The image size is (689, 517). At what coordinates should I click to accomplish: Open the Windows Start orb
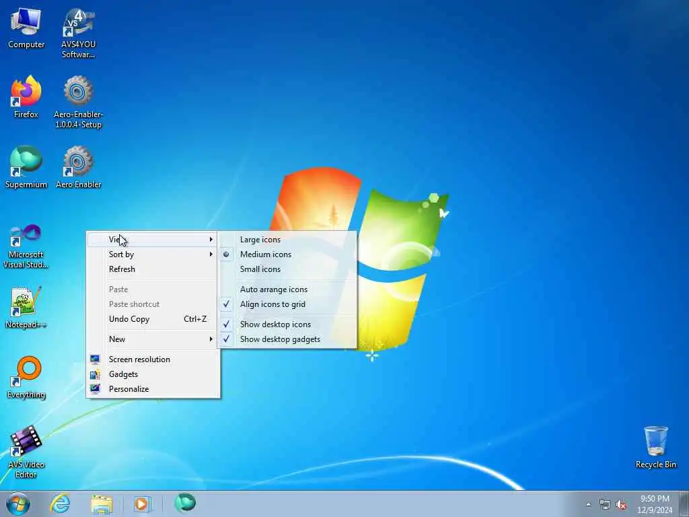18,504
